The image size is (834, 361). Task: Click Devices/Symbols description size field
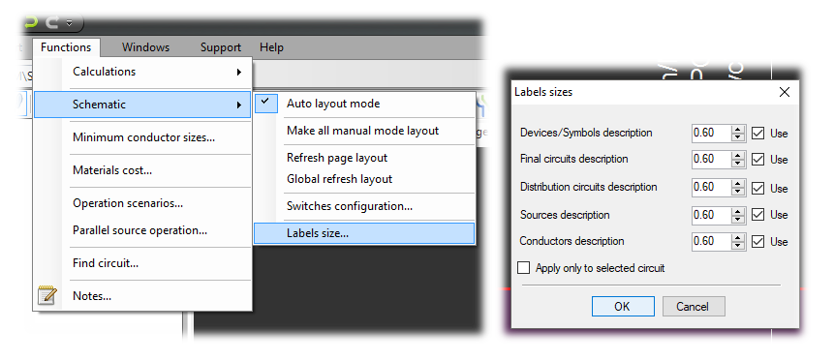(712, 134)
